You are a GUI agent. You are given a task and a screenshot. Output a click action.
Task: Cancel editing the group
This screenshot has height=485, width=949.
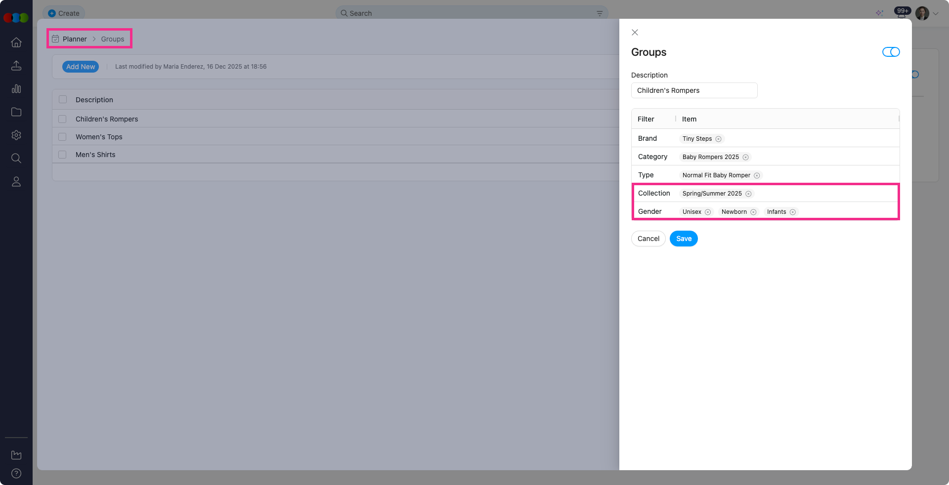pos(648,239)
